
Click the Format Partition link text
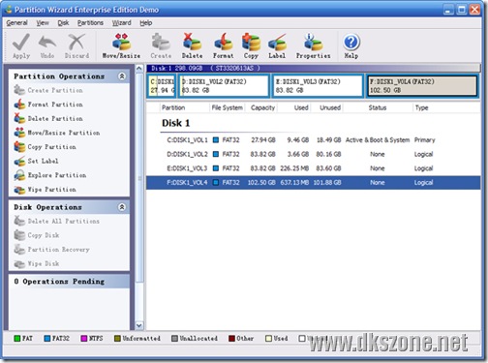click(55, 105)
